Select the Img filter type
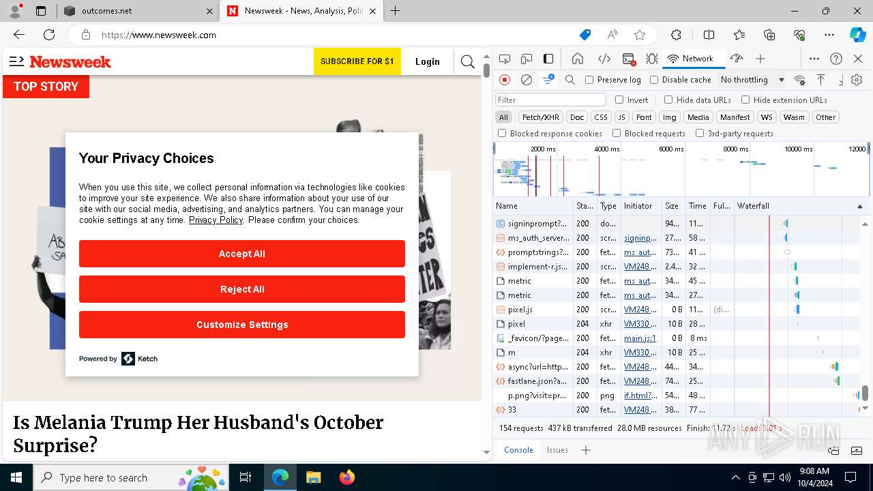The width and height of the screenshot is (873, 491). click(670, 117)
